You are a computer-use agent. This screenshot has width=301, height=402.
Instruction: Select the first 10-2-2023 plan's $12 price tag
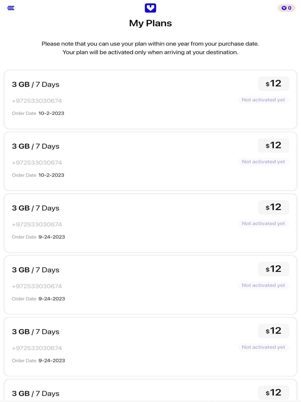273,83
